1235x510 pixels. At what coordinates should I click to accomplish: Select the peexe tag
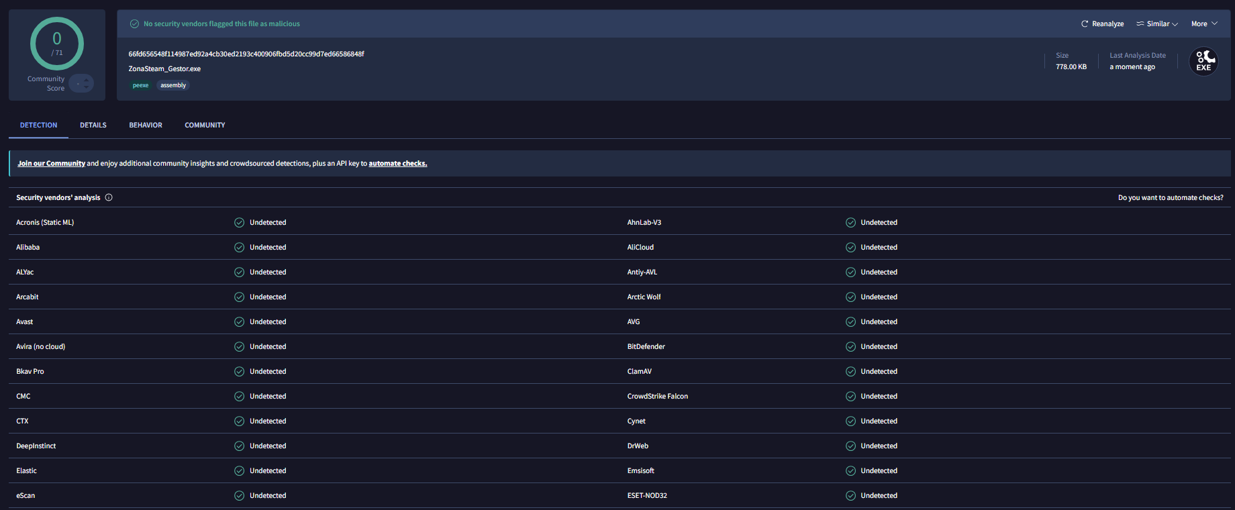(x=140, y=85)
